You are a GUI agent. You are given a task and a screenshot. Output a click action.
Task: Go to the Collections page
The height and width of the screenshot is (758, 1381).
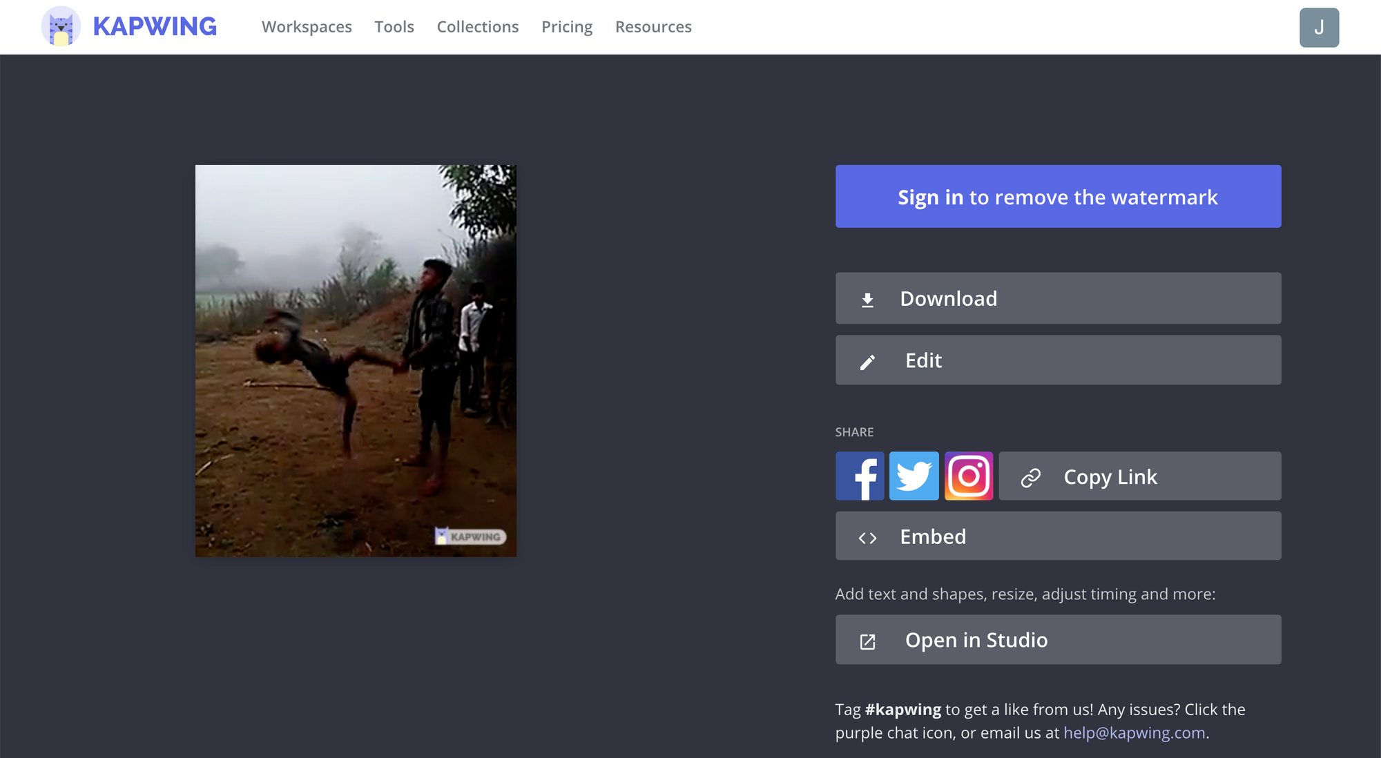[x=478, y=27]
